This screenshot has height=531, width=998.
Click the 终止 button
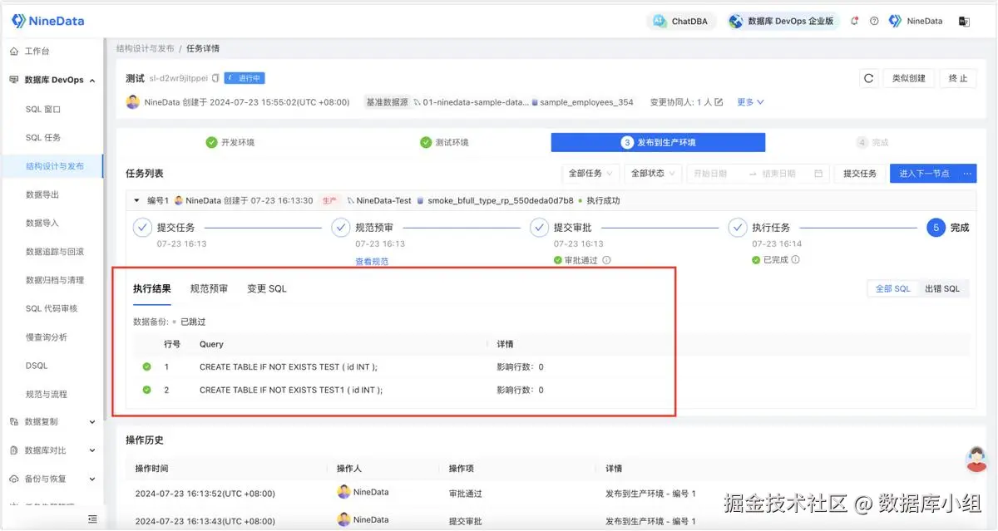[958, 78]
